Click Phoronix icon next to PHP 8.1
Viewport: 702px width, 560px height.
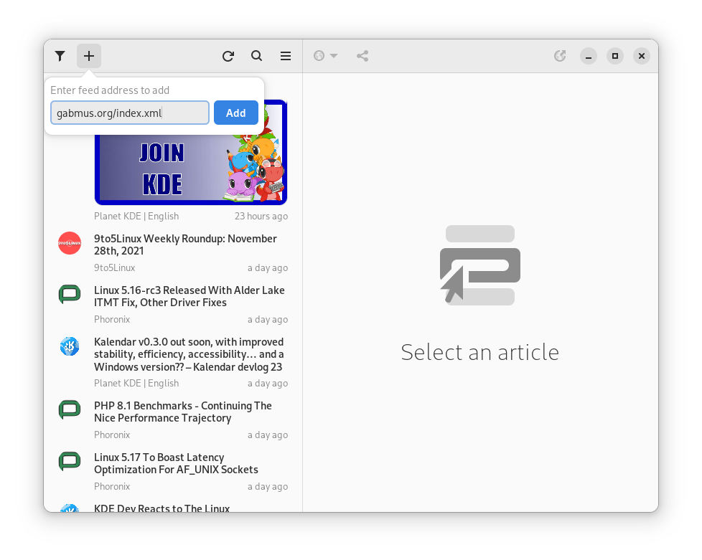tap(70, 410)
